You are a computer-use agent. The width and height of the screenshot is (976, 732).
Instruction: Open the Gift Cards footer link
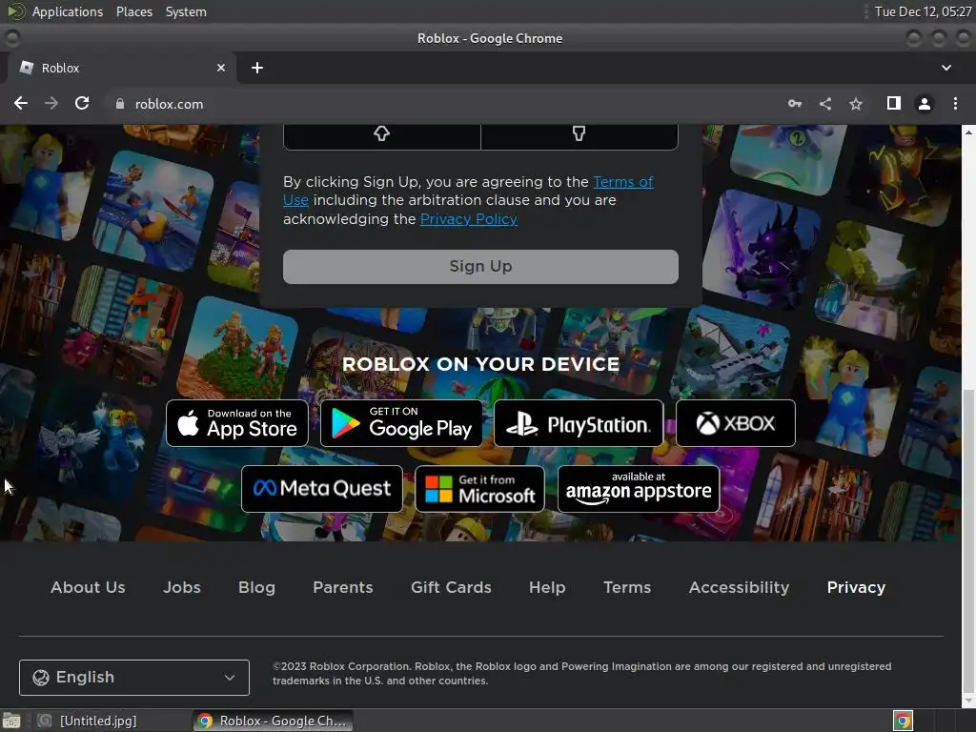451,587
